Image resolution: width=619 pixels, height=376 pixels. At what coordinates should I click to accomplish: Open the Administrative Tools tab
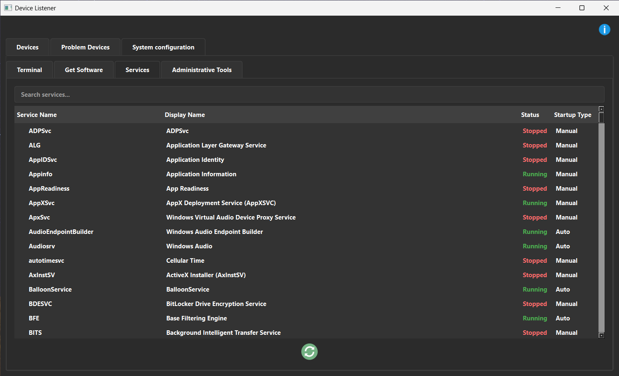click(x=202, y=70)
